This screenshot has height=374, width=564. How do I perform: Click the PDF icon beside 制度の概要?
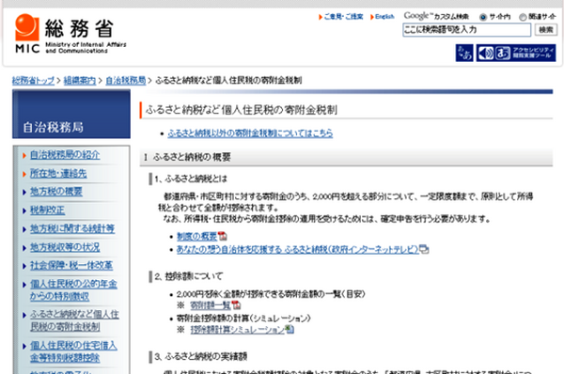(x=223, y=236)
